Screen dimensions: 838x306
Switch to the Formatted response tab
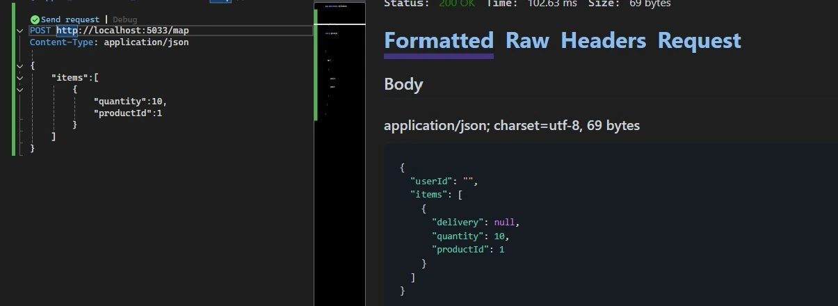(439, 40)
